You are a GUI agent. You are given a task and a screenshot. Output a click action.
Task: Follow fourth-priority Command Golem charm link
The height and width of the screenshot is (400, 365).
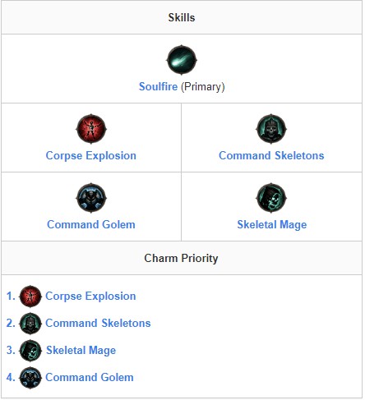click(x=90, y=377)
